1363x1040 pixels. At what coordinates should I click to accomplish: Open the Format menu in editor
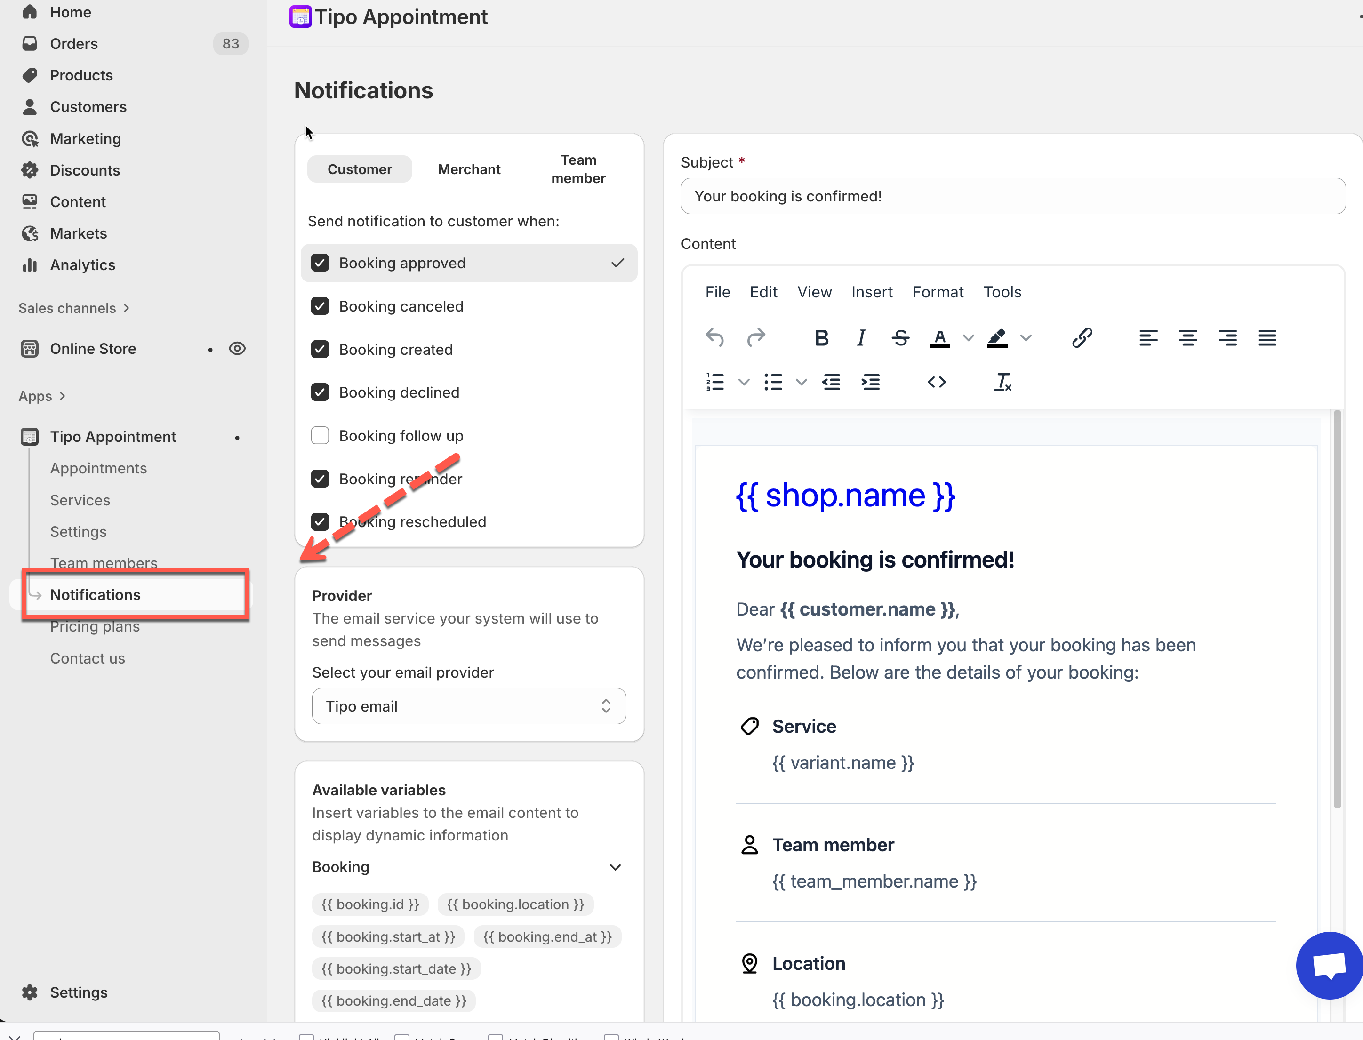937,292
